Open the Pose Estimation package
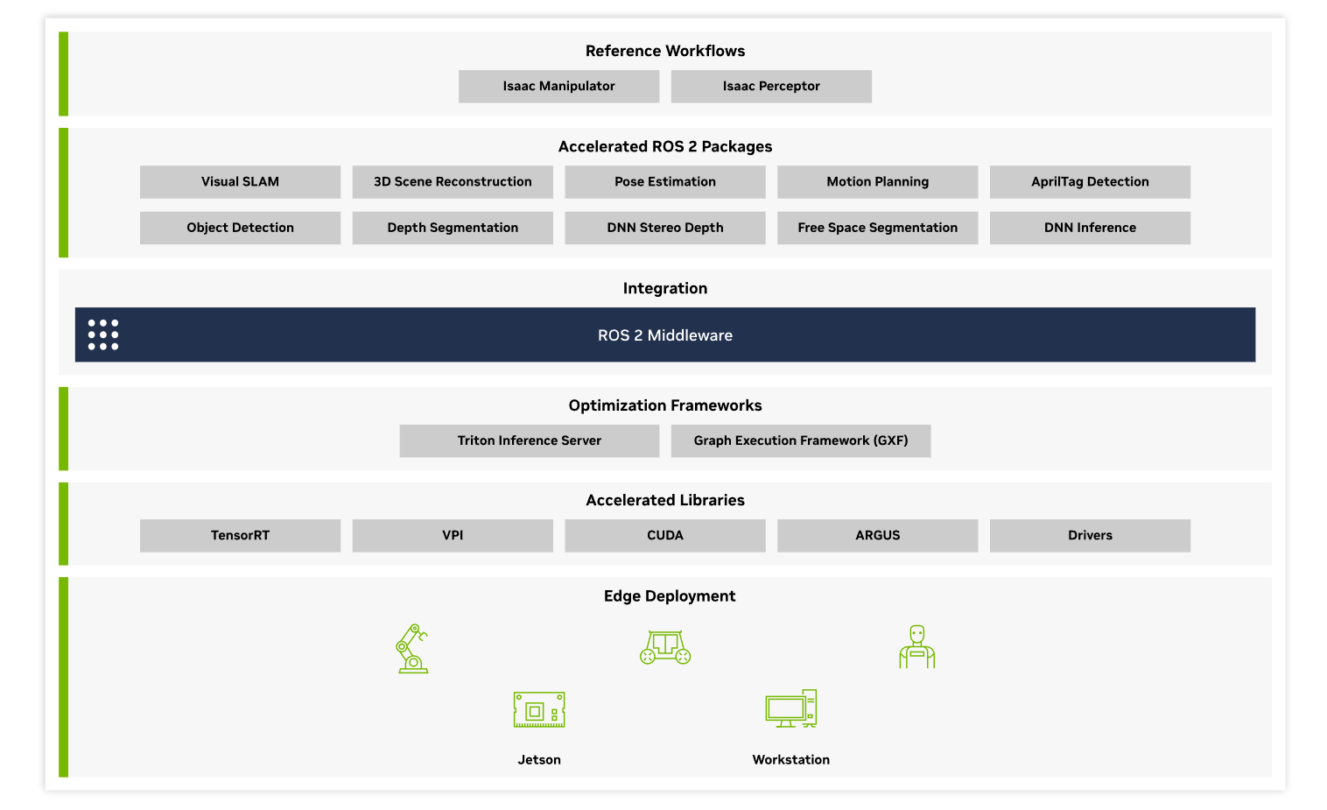The height and width of the screenshot is (810, 1327). (x=665, y=181)
